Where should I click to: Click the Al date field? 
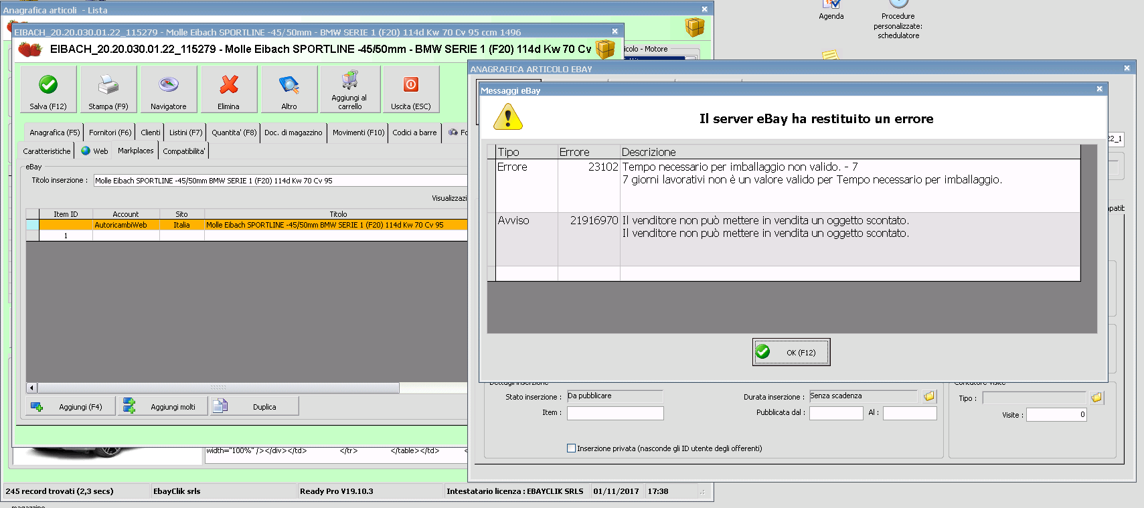910,413
